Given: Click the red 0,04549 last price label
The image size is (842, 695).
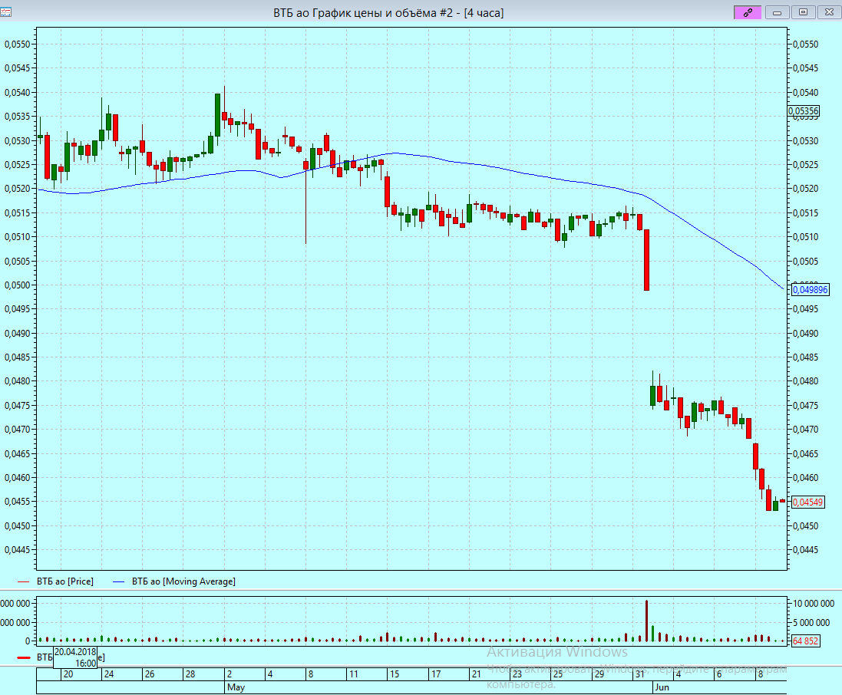Looking at the screenshot, I should click(808, 502).
